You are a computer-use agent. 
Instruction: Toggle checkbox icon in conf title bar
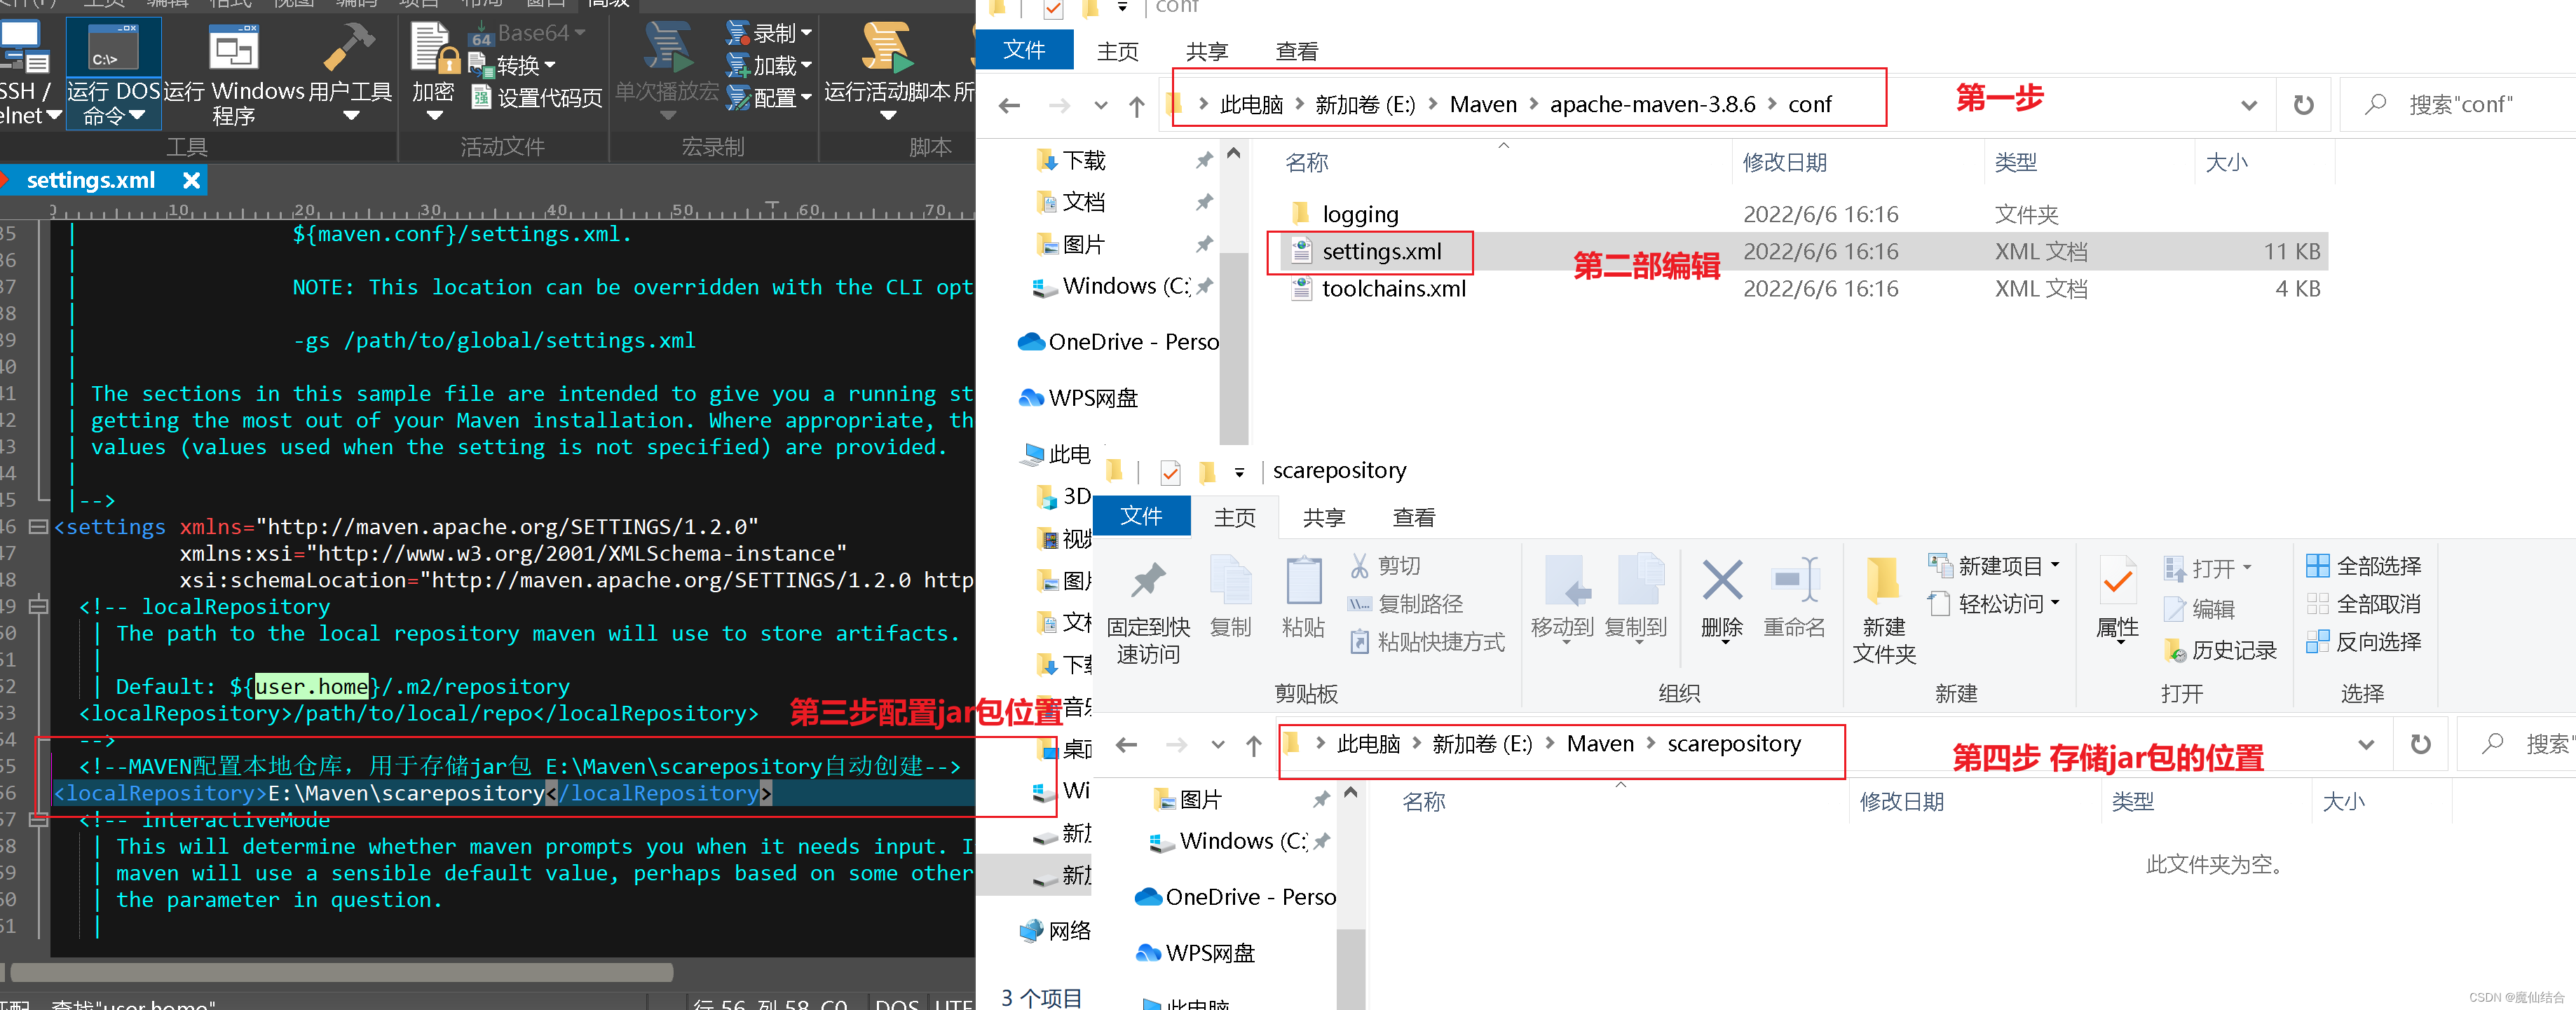click(x=1053, y=8)
